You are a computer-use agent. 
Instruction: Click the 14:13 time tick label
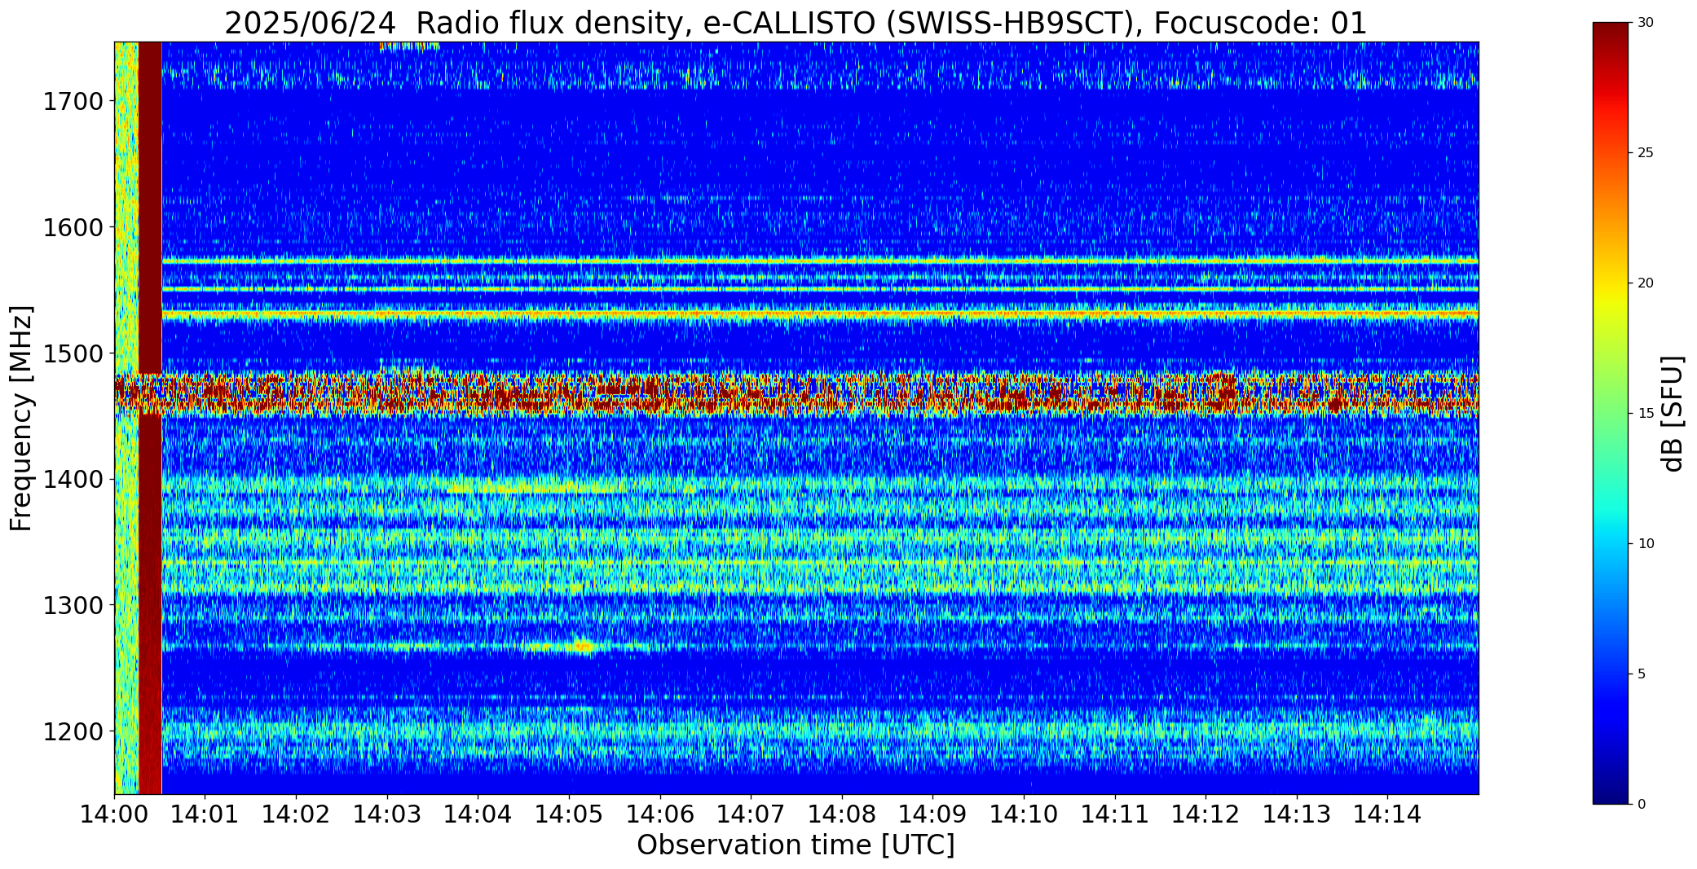(x=1297, y=814)
